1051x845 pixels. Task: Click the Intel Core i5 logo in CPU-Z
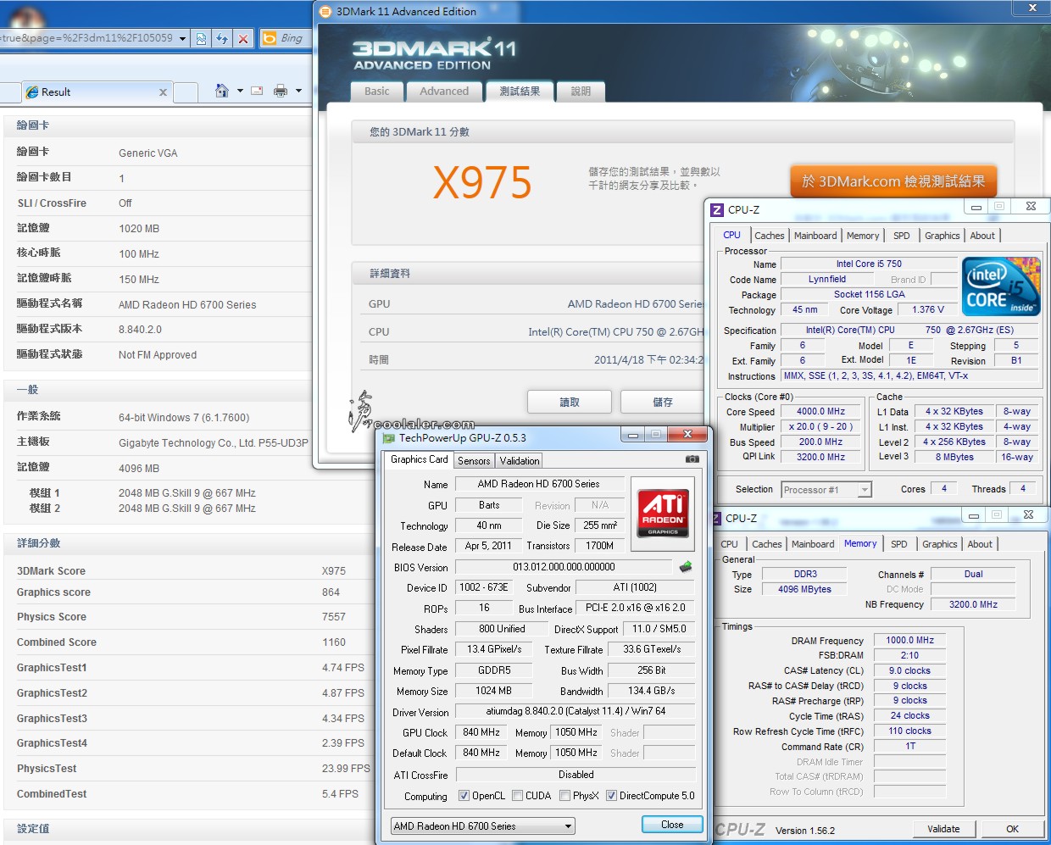pos(1001,286)
